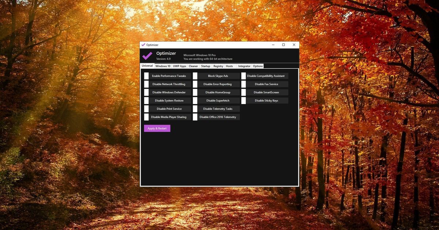Image resolution: width=439 pixels, height=230 pixels.
Task: Tick the Disable Sticky Keys checkbox
Action: tap(243, 100)
